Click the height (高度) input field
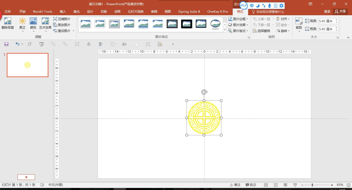The image size is (352, 190). (x=326, y=21)
